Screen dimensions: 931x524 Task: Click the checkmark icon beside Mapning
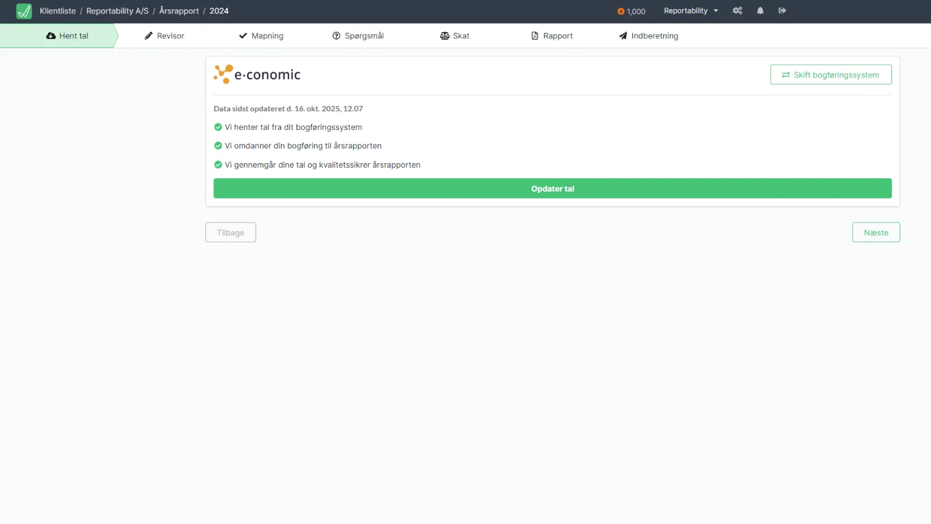click(x=243, y=36)
